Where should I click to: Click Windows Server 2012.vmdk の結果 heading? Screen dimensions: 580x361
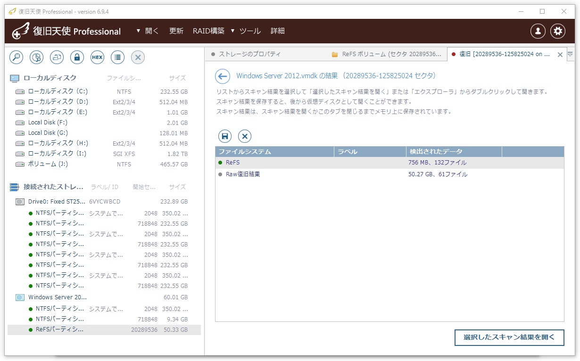coord(336,76)
